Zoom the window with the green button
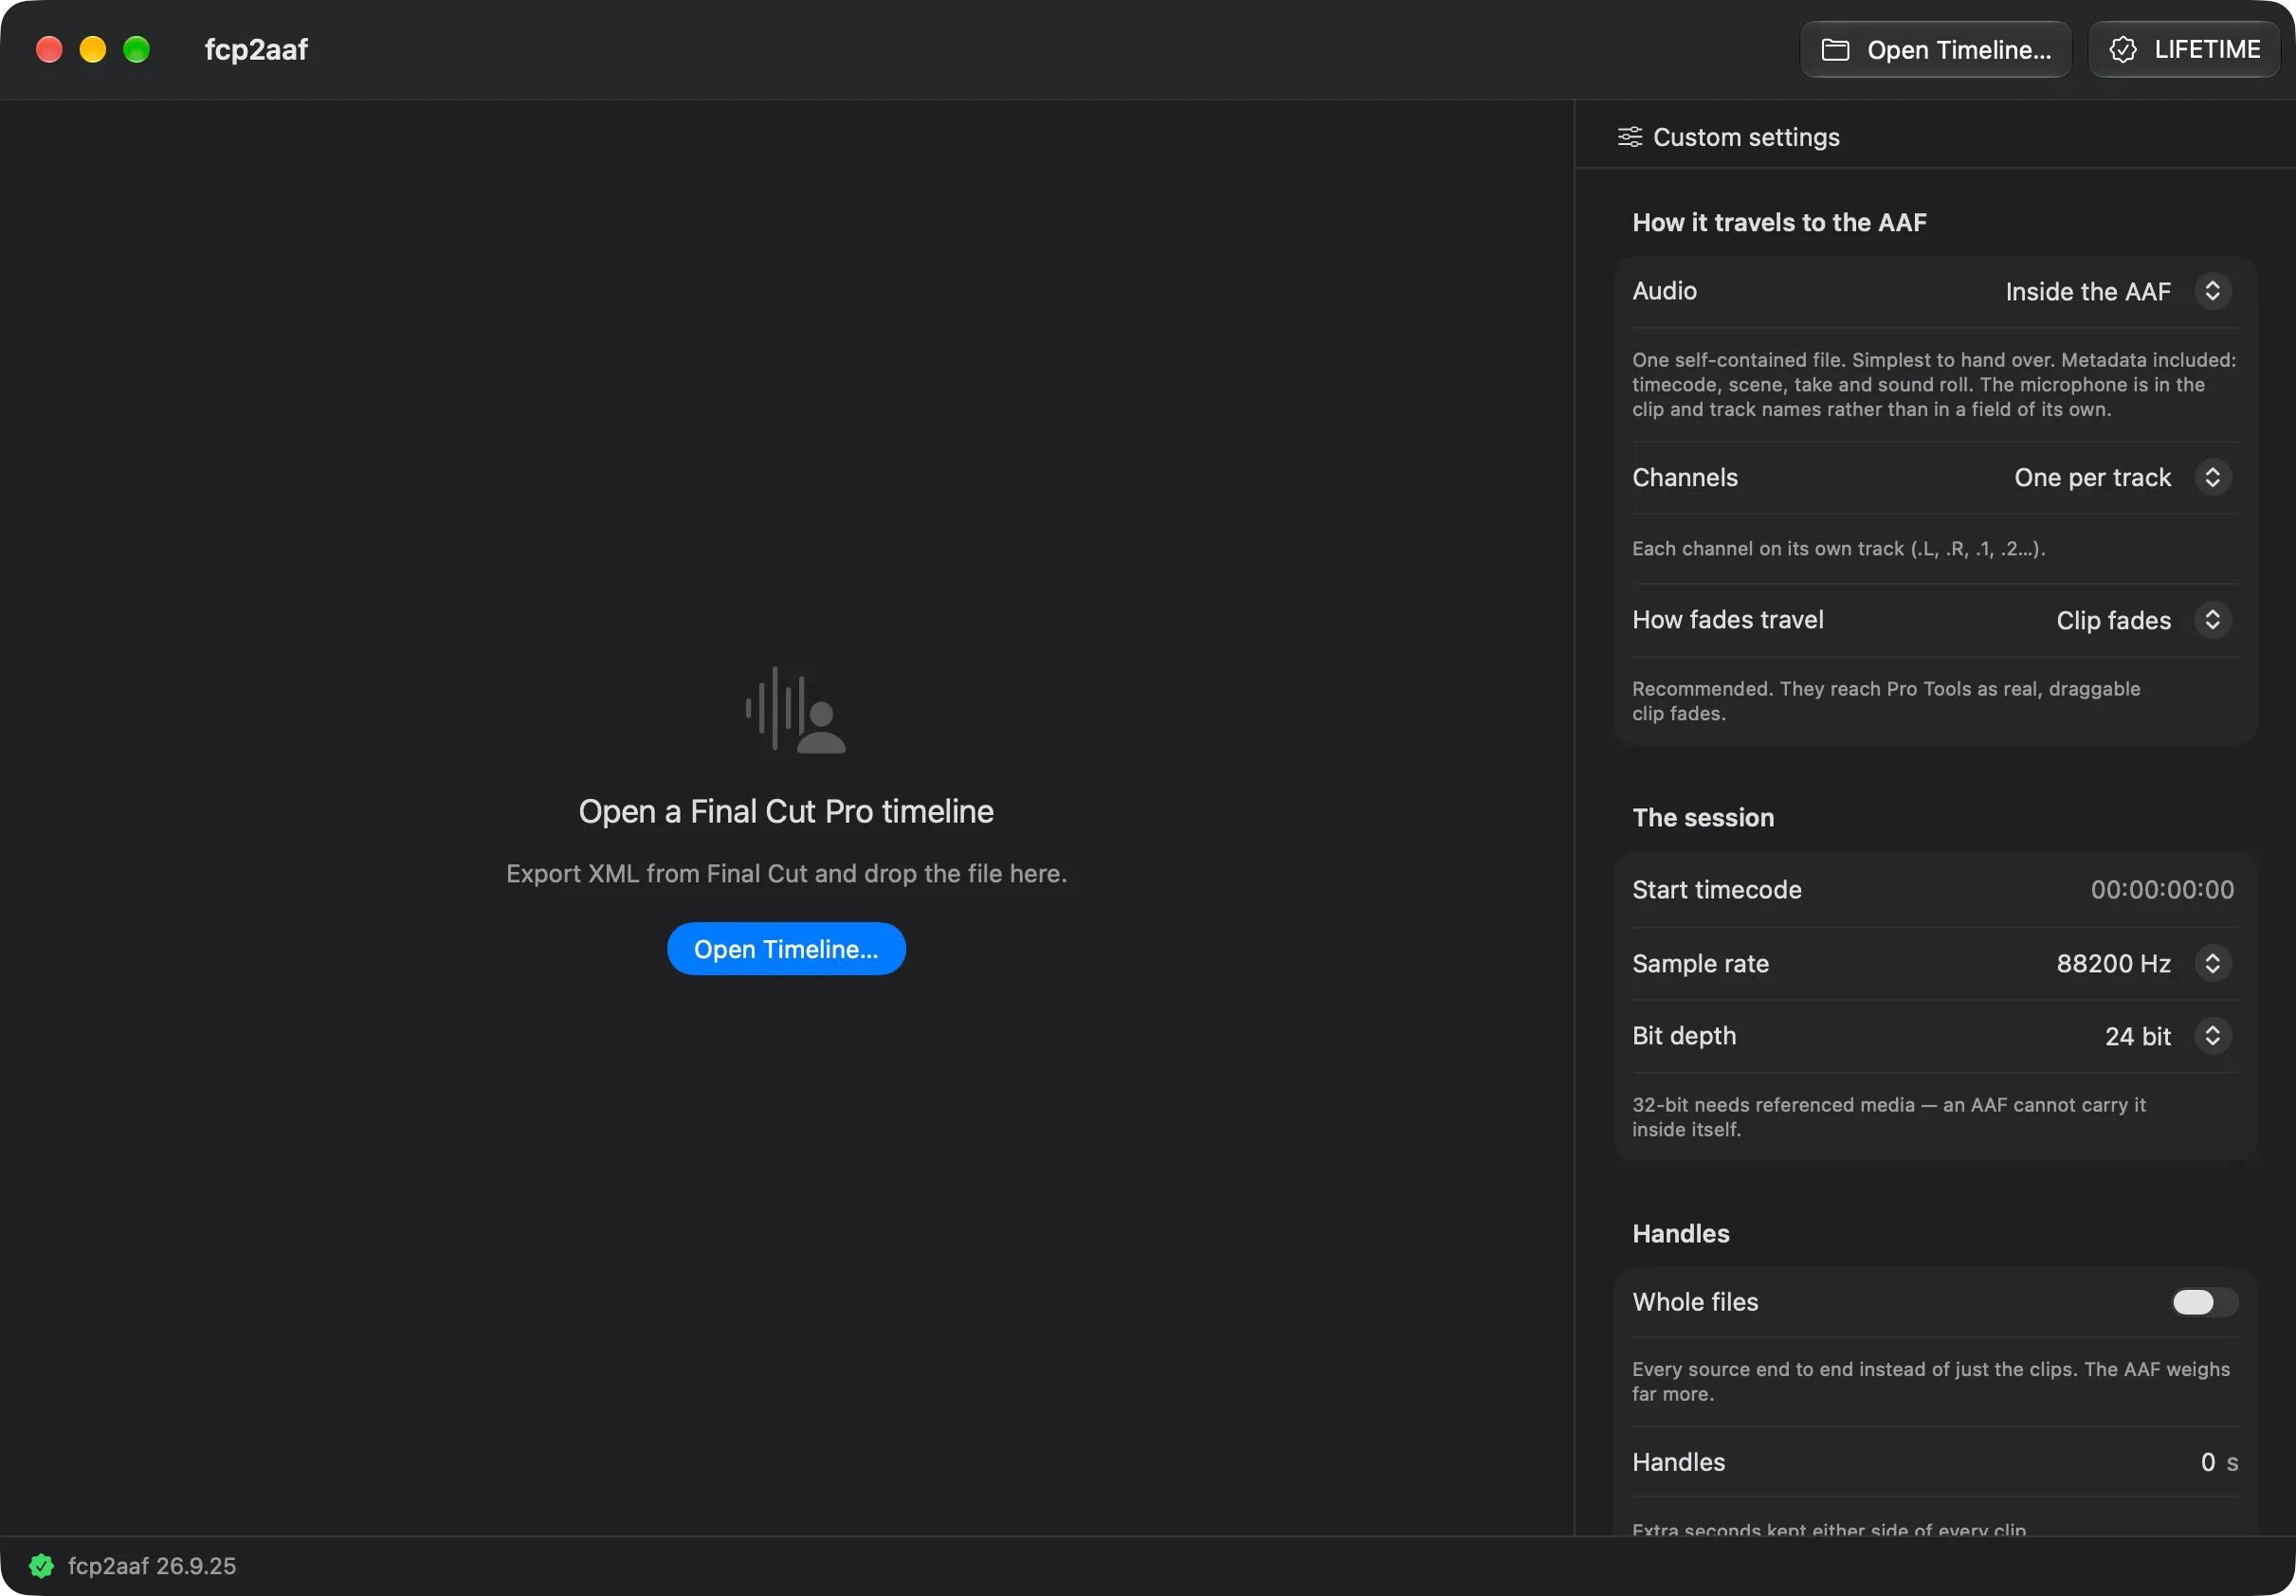Image resolution: width=2296 pixels, height=1596 pixels. tap(137, 50)
